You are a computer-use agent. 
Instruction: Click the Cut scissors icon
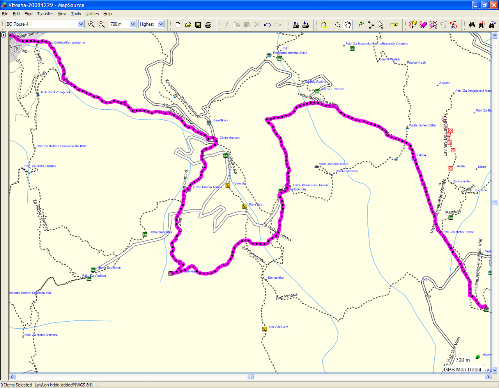coord(226,25)
